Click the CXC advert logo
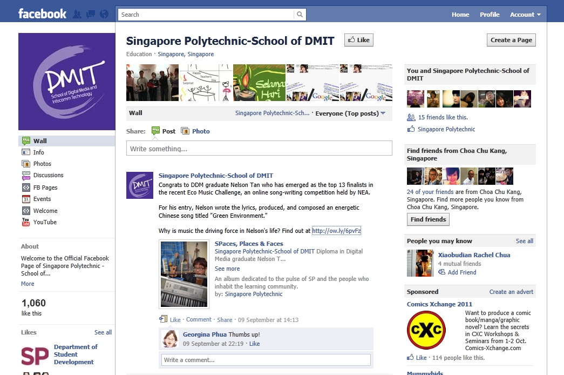The width and height of the screenshot is (564, 375). pos(426,330)
